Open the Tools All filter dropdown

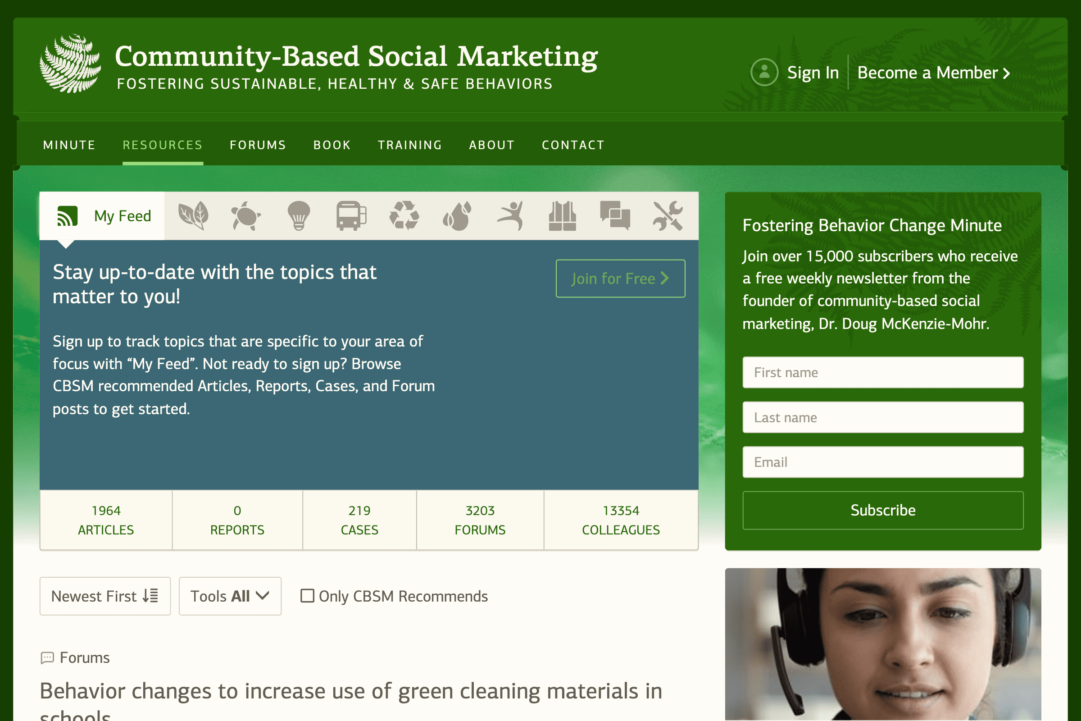(229, 595)
